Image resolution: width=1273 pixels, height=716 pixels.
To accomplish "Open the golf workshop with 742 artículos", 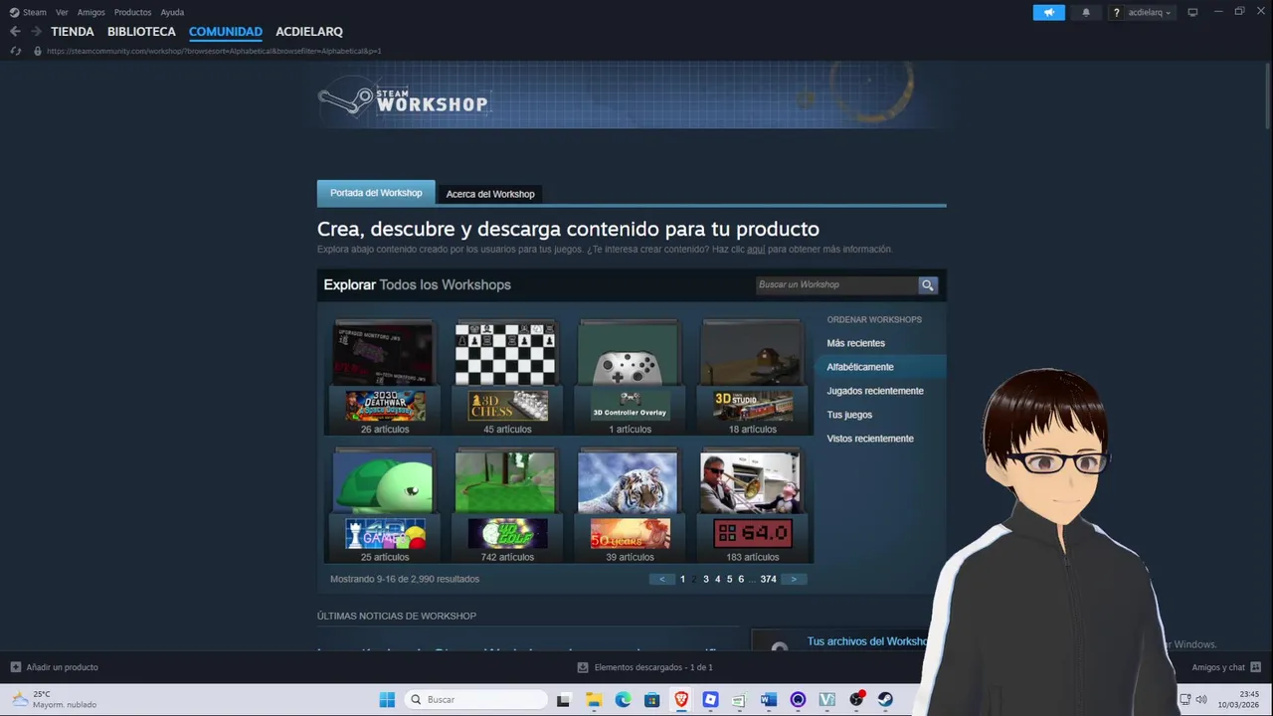I will click(x=507, y=505).
